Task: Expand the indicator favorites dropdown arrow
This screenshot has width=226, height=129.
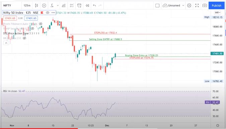Action: click(58, 6)
